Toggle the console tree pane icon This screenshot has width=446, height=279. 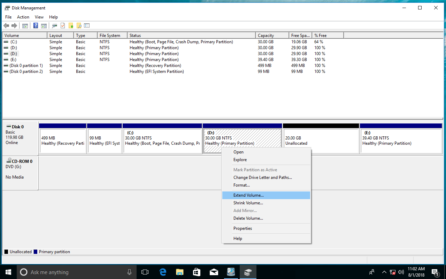[x=25, y=25]
